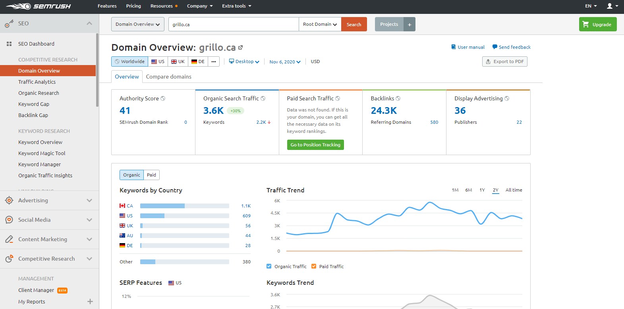Open the Domain Overview dropdown
Image resolution: width=624 pixels, height=309 pixels.
pos(138,24)
